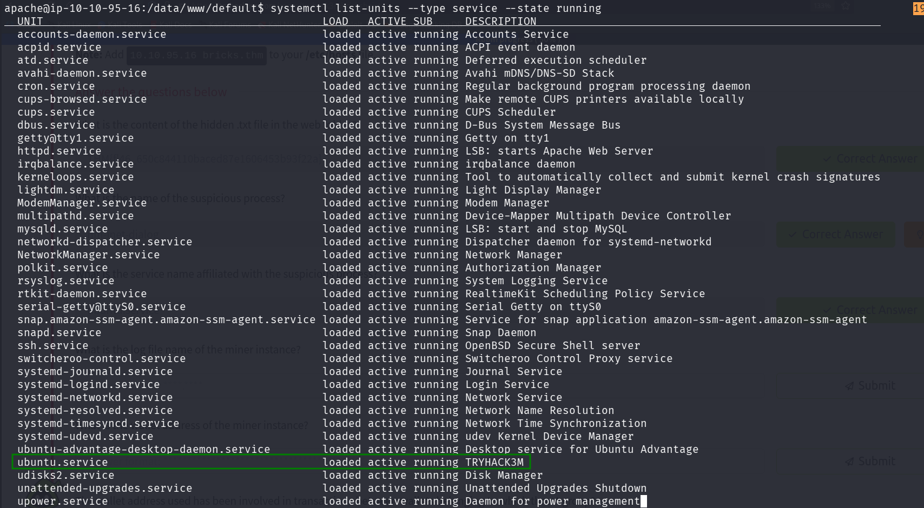Click the orange badge in top-right corner

click(x=918, y=8)
